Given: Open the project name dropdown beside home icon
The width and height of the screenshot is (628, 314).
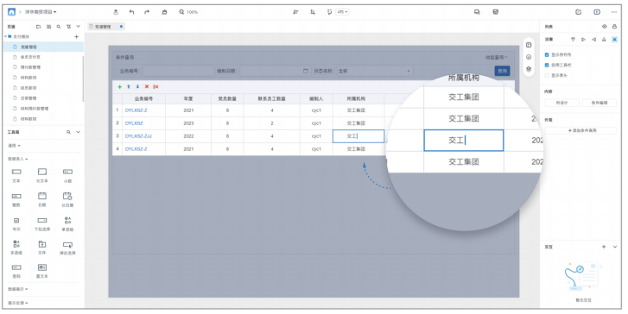Looking at the screenshot, I should pos(41,12).
